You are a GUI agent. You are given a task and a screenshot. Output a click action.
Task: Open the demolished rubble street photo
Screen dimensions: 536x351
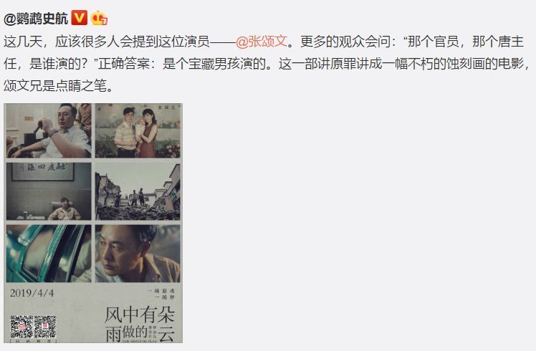138,191
